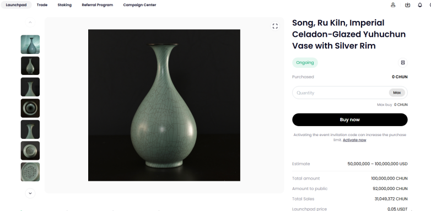Select the vase base mark thumbnail
This screenshot has width=431, height=211.
pos(30,150)
